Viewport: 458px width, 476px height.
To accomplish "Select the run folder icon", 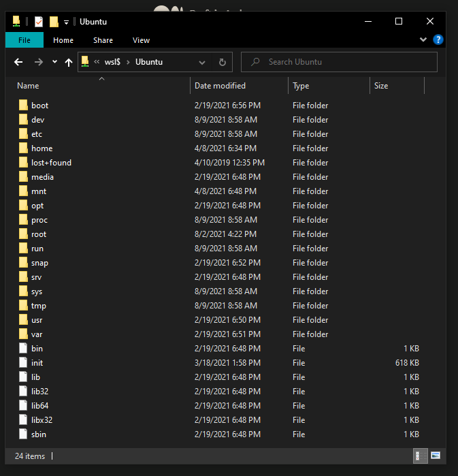I will 23,248.
